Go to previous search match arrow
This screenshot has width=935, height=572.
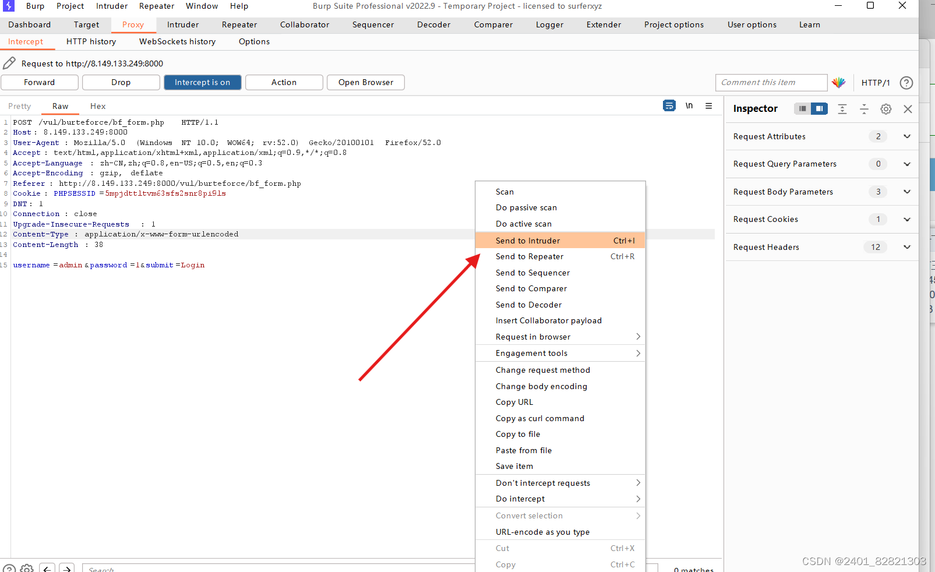coord(48,569)
